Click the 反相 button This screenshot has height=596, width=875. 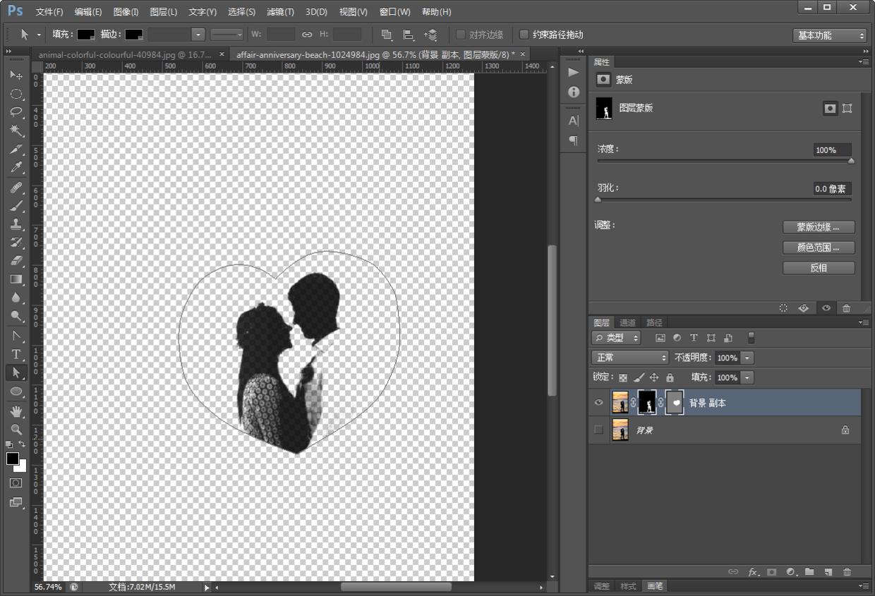click(819, 268)
